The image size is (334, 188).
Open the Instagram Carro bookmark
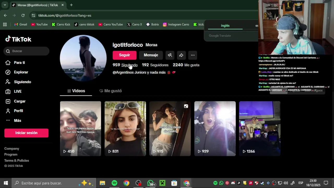176,25
